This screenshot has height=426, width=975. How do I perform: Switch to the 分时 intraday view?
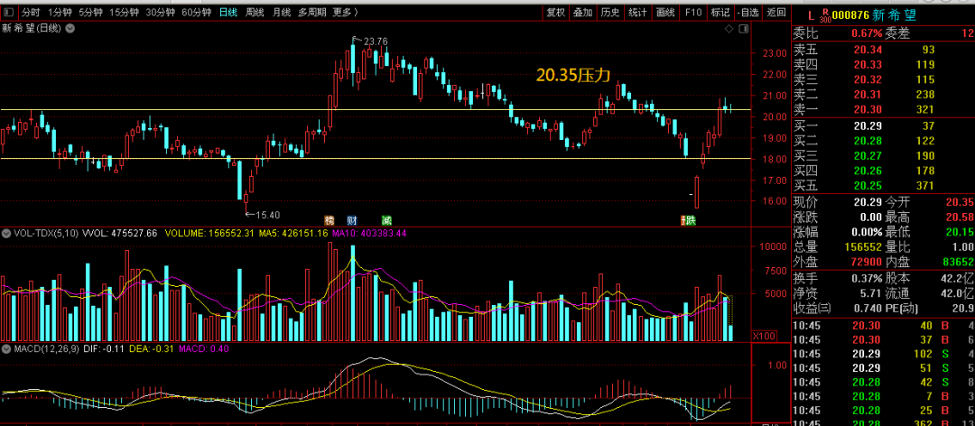coord(31,13)
